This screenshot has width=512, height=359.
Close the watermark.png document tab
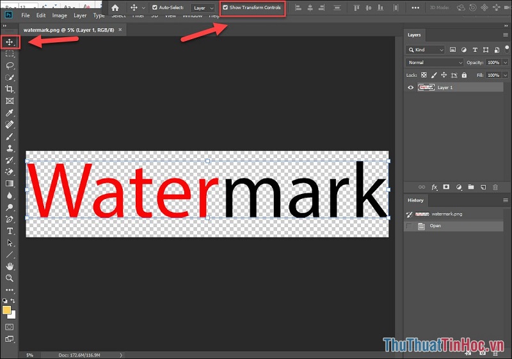(120, 29)
